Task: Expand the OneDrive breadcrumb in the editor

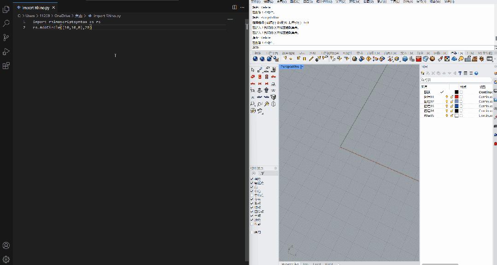Action: click(x=62, y=16)
